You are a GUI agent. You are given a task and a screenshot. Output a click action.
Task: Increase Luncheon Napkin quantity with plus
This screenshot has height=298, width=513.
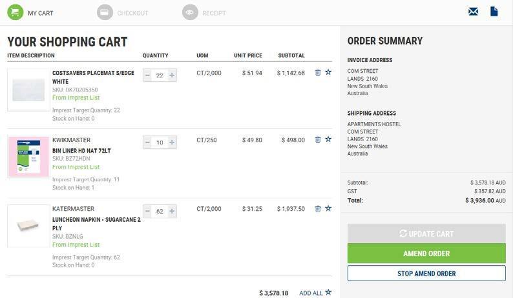tap(172, 211)
